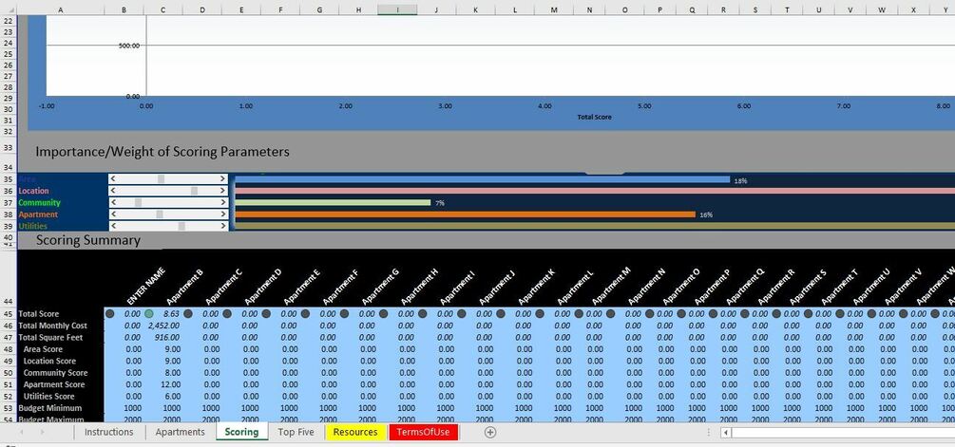Decrease the Location weight with its left arrow
955x447 pixels.
[113, 191]
